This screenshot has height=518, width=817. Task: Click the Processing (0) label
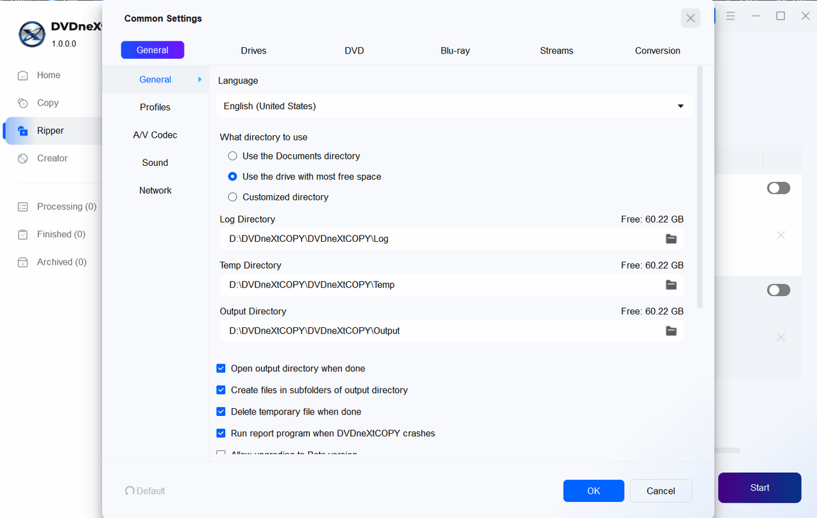tap(67, 207)
